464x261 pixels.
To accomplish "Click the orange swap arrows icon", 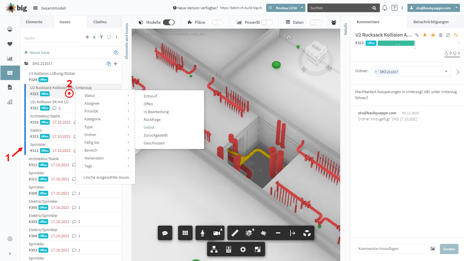I will click(x=456, y=35).
